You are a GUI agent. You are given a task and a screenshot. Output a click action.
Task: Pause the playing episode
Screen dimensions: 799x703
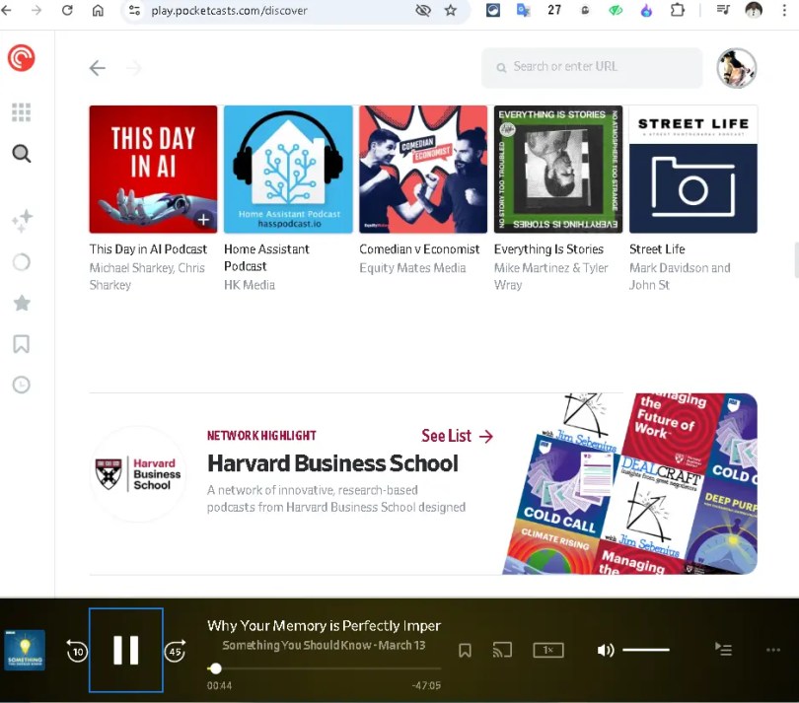pos(126,650)
